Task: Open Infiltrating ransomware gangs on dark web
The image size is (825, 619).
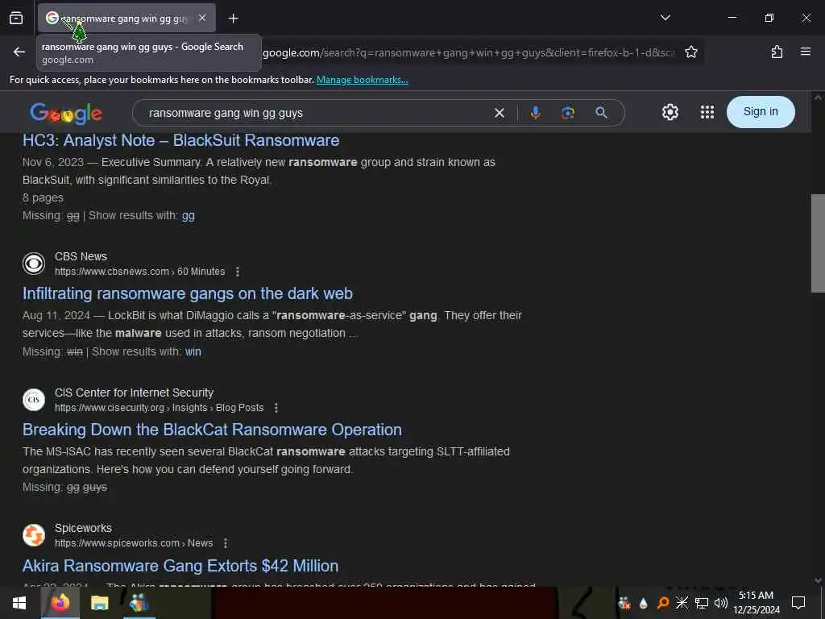Action: (187, 293)
